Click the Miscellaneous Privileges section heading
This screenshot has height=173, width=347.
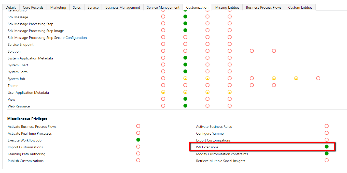(27, 119)
